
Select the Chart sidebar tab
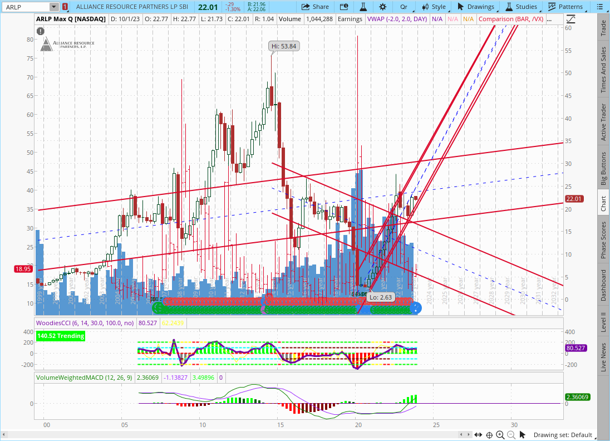coord(603,203)
